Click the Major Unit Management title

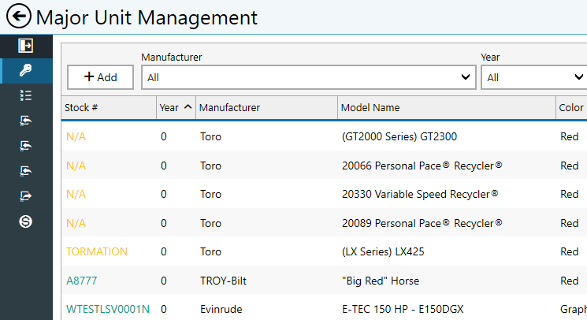pos(147,17)
